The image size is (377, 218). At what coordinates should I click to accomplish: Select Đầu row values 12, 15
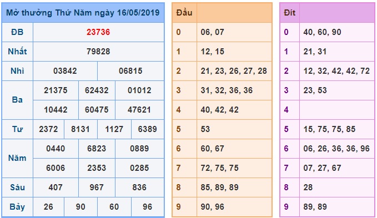coord(212,52)
